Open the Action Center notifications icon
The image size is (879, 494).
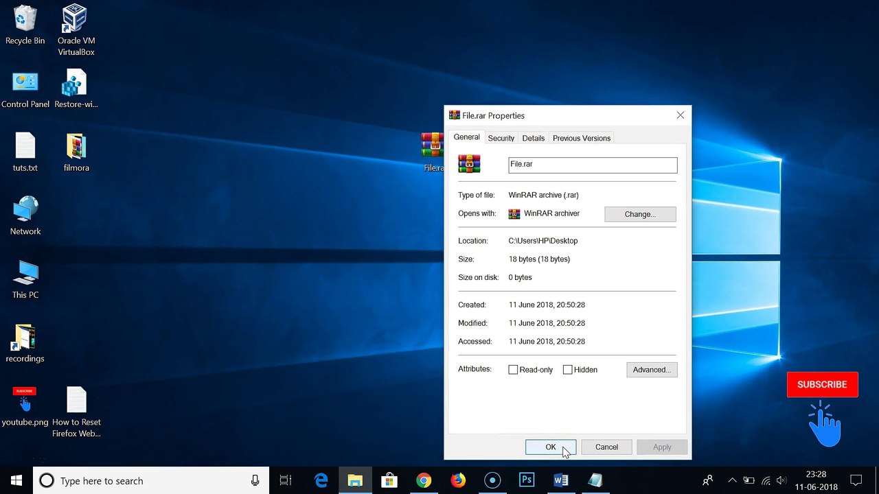[x=856, y=480]
